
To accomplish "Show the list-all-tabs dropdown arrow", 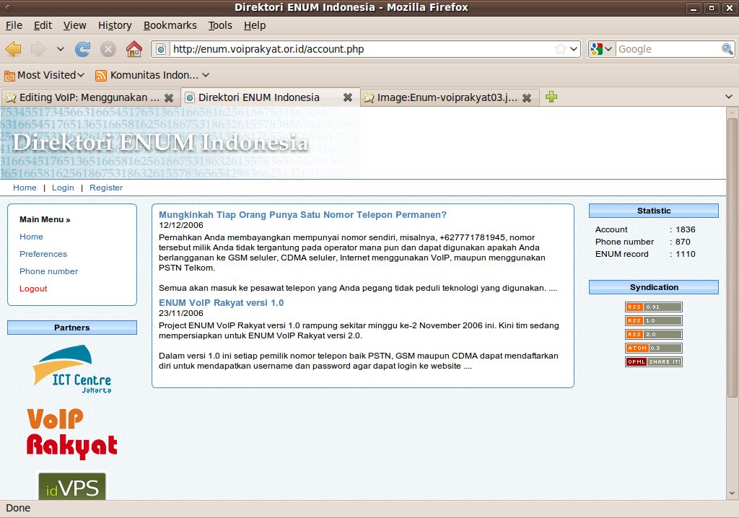I will point(728,97).
